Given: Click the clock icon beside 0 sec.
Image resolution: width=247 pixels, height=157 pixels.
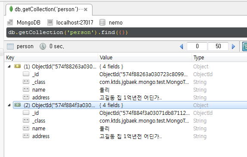Looking at the screenshot, I should (x=43, y=46).
